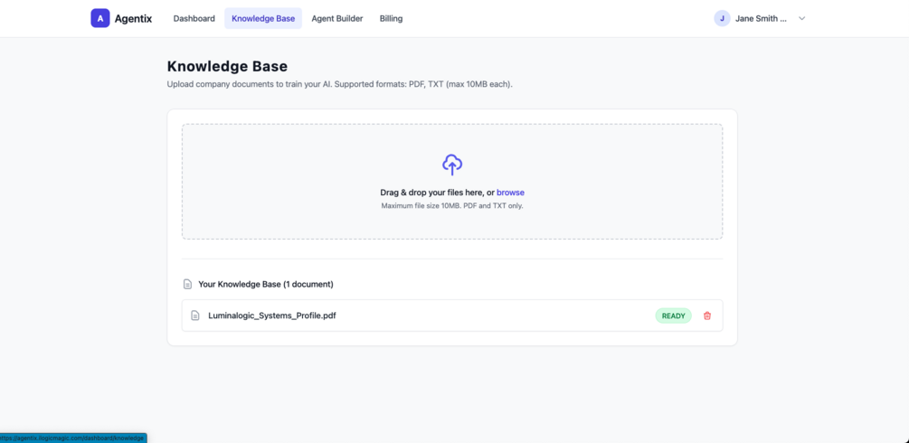Click the Agentix brand name
909x443 pixels.
pos(133,19)
